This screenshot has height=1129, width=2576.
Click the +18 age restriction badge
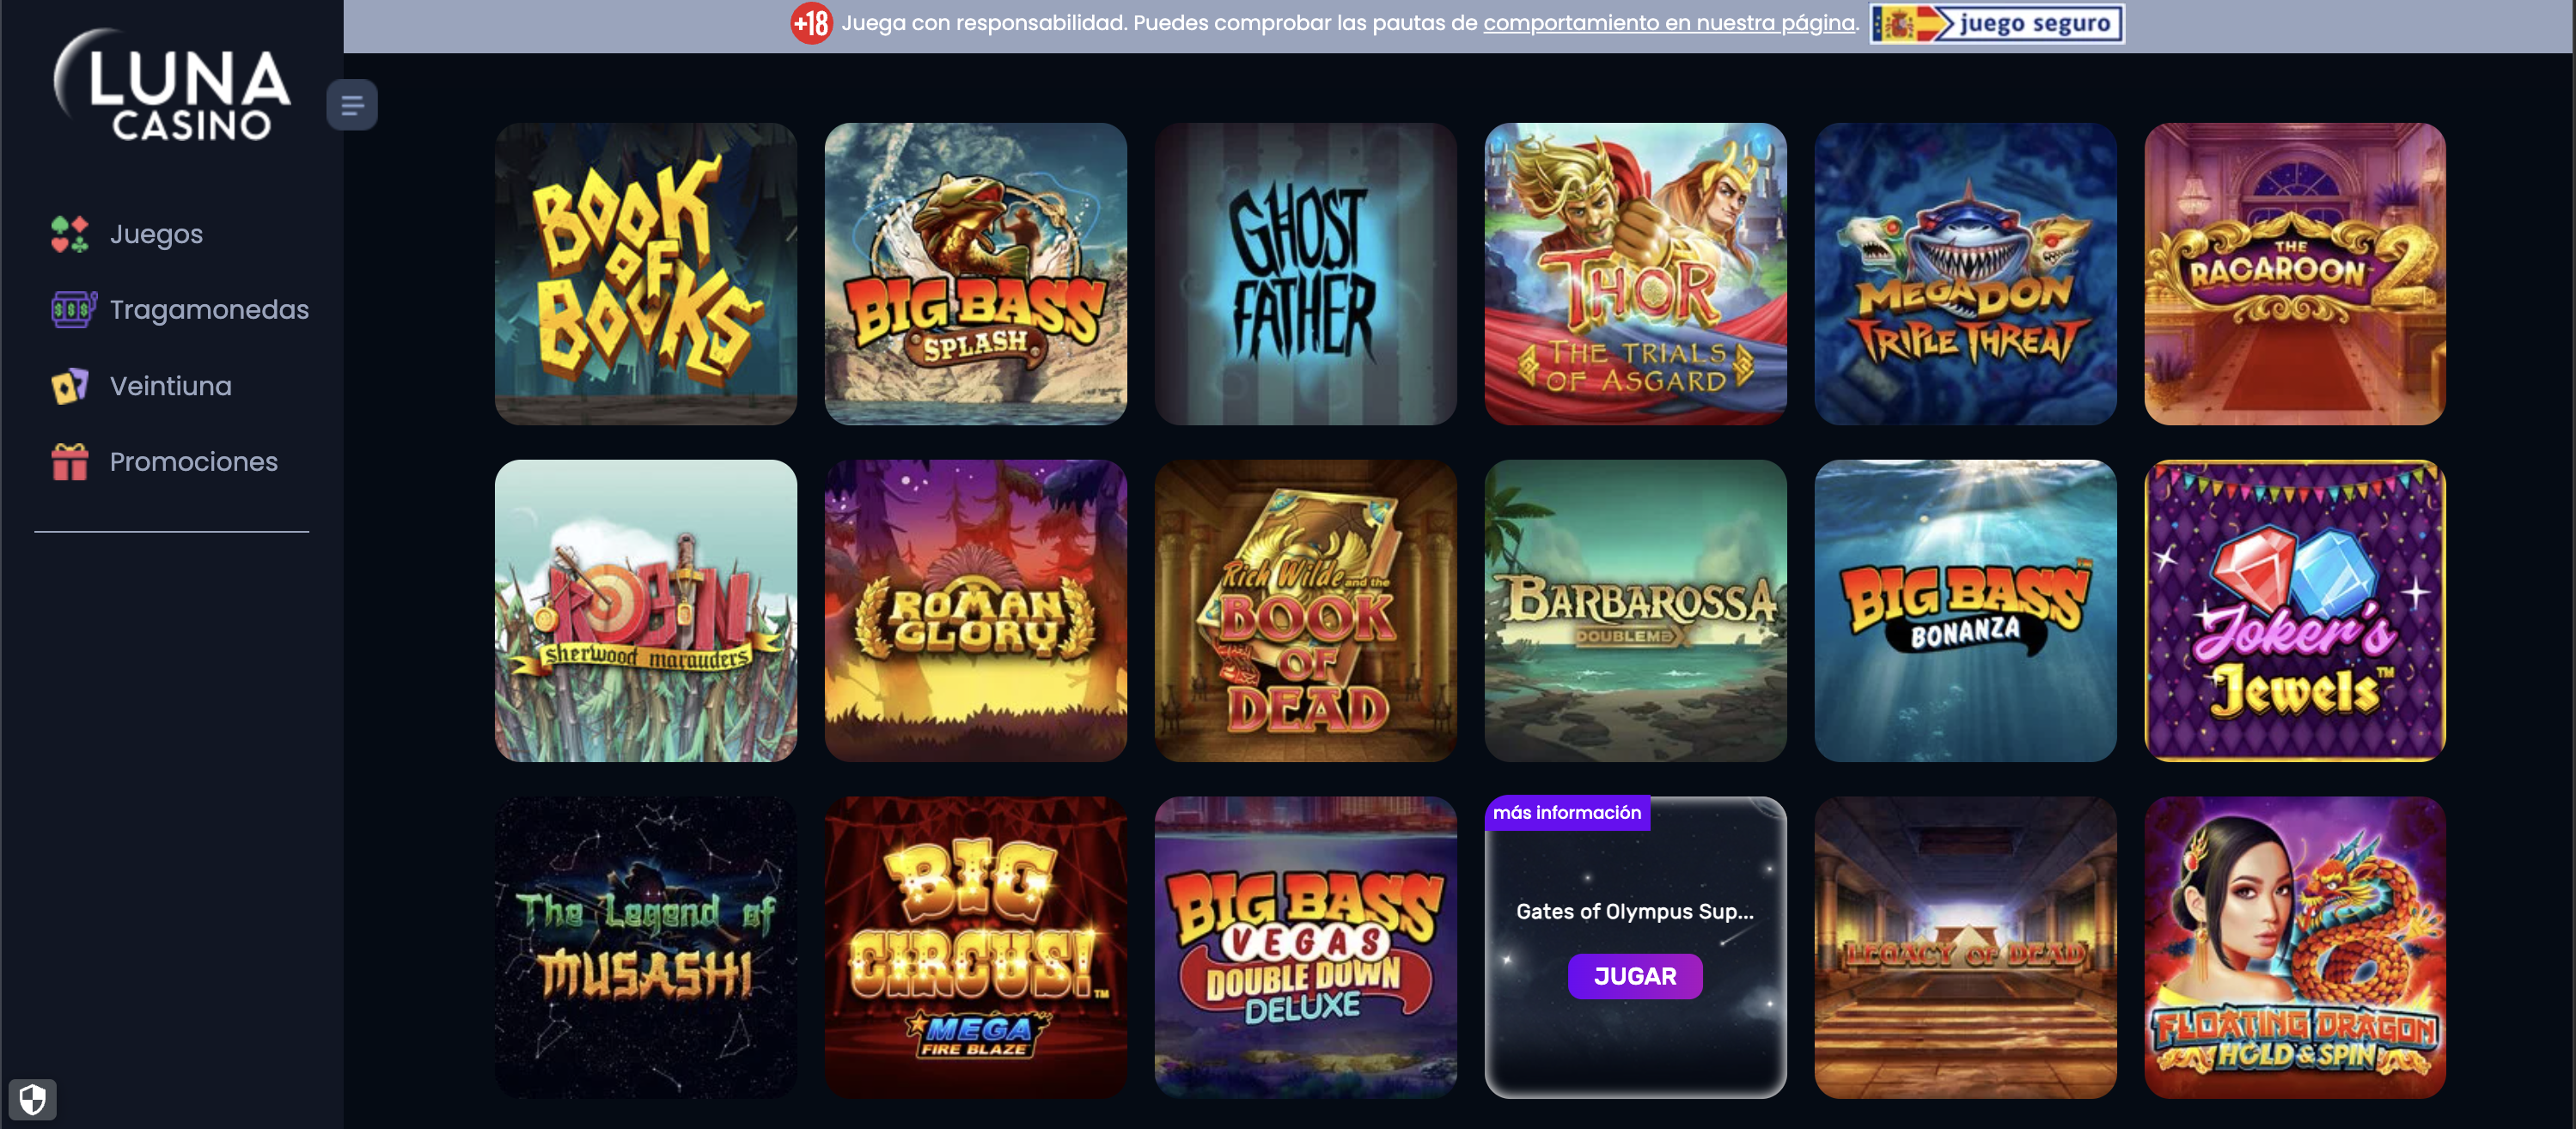pos(811,23)
